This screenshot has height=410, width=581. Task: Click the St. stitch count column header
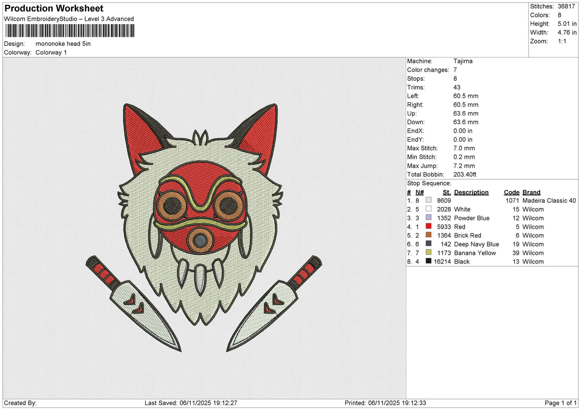[x=447, y=192]
